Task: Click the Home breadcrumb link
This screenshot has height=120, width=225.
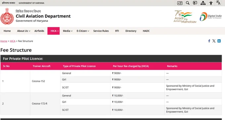Action: [4, 41]
